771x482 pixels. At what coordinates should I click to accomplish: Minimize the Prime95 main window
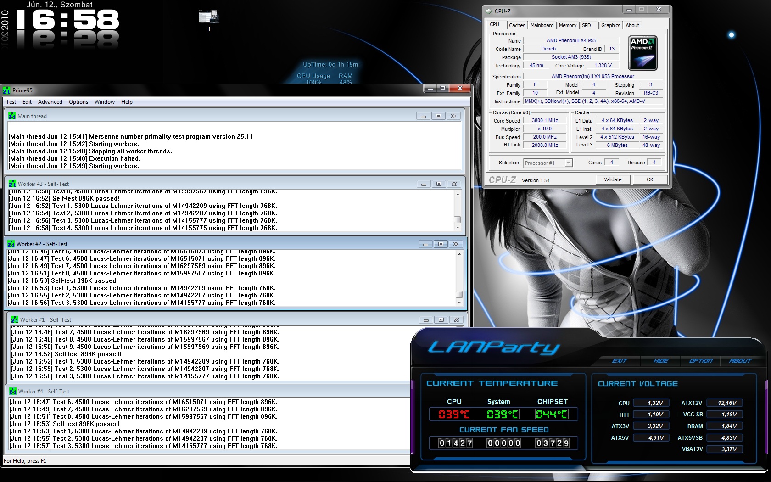pos(430,88)
